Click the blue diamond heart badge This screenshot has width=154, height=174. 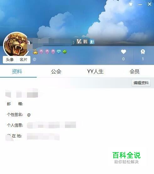click(59, 52)
